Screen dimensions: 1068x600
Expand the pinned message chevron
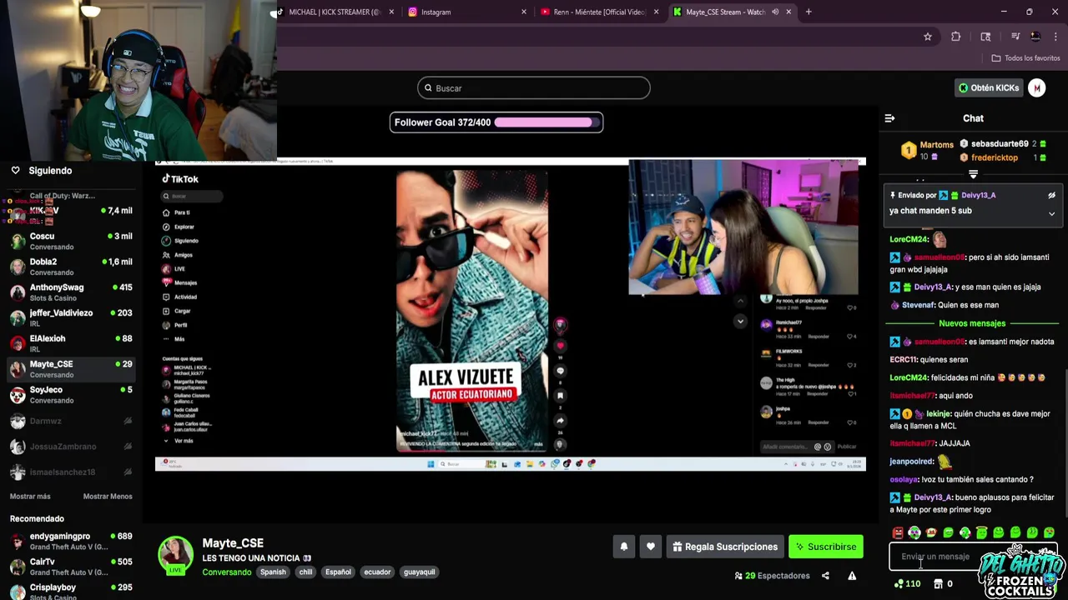(1051, 213)
